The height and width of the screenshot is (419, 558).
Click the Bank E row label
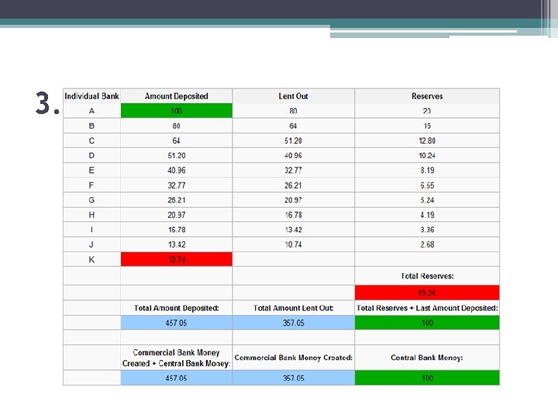coord(91,170)
